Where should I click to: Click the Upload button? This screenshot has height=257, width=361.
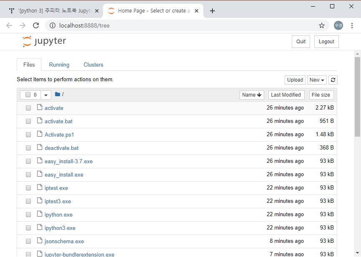295,80
